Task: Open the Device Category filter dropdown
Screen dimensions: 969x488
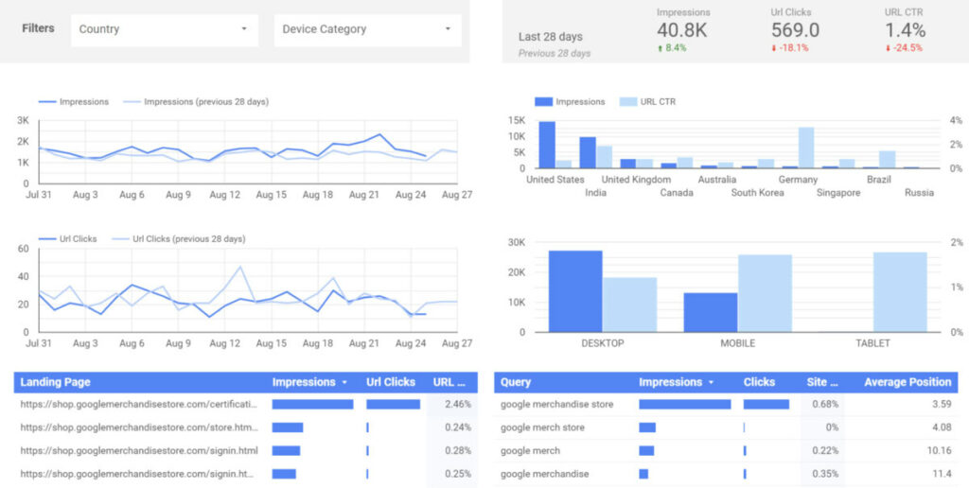Action: (x=368, y=29)
